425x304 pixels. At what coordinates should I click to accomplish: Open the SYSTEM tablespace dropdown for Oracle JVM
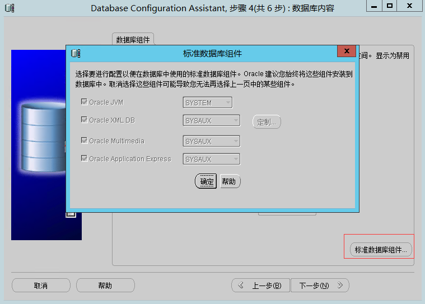click(208, 102)
